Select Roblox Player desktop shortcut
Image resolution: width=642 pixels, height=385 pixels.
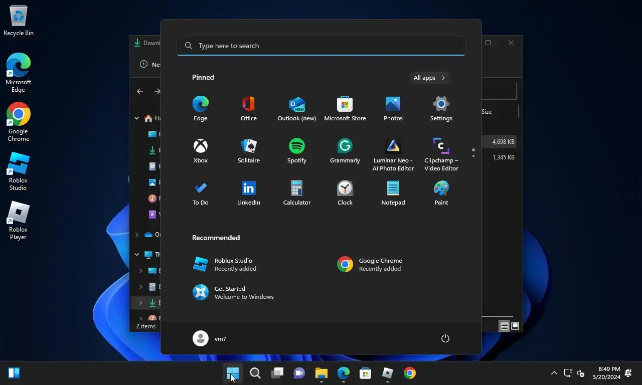19,220
